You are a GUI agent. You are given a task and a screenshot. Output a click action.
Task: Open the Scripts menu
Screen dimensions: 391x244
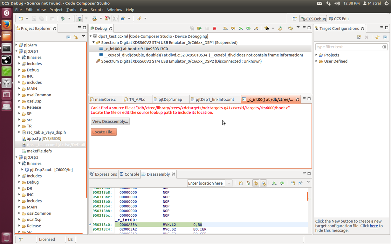click(x=97, y=10)
